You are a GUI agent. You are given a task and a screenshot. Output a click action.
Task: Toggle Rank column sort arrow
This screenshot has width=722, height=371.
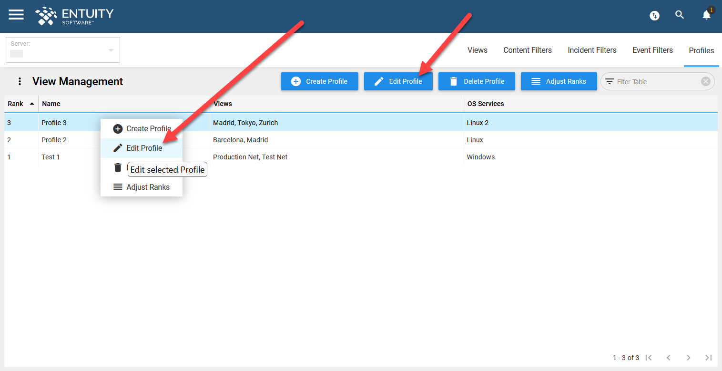coord(32,104)
